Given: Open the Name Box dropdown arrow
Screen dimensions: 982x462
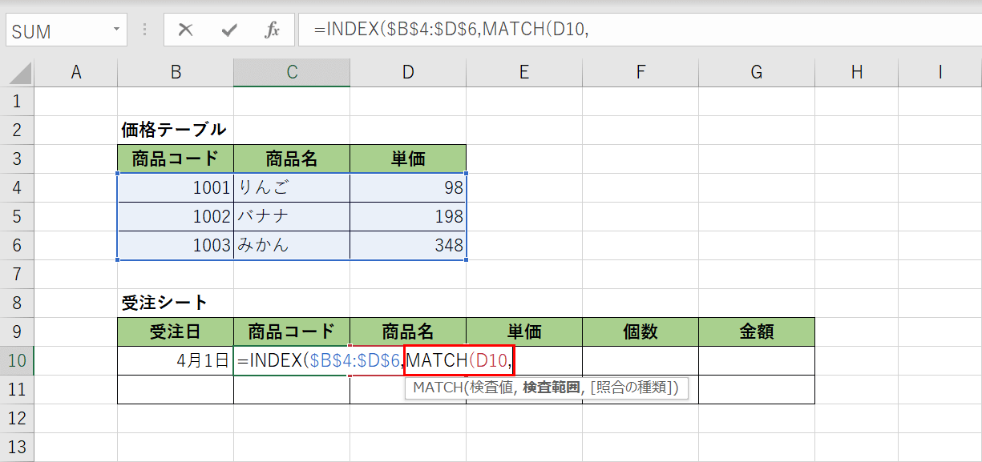Looking at the screenshot, I should (117, 30).
